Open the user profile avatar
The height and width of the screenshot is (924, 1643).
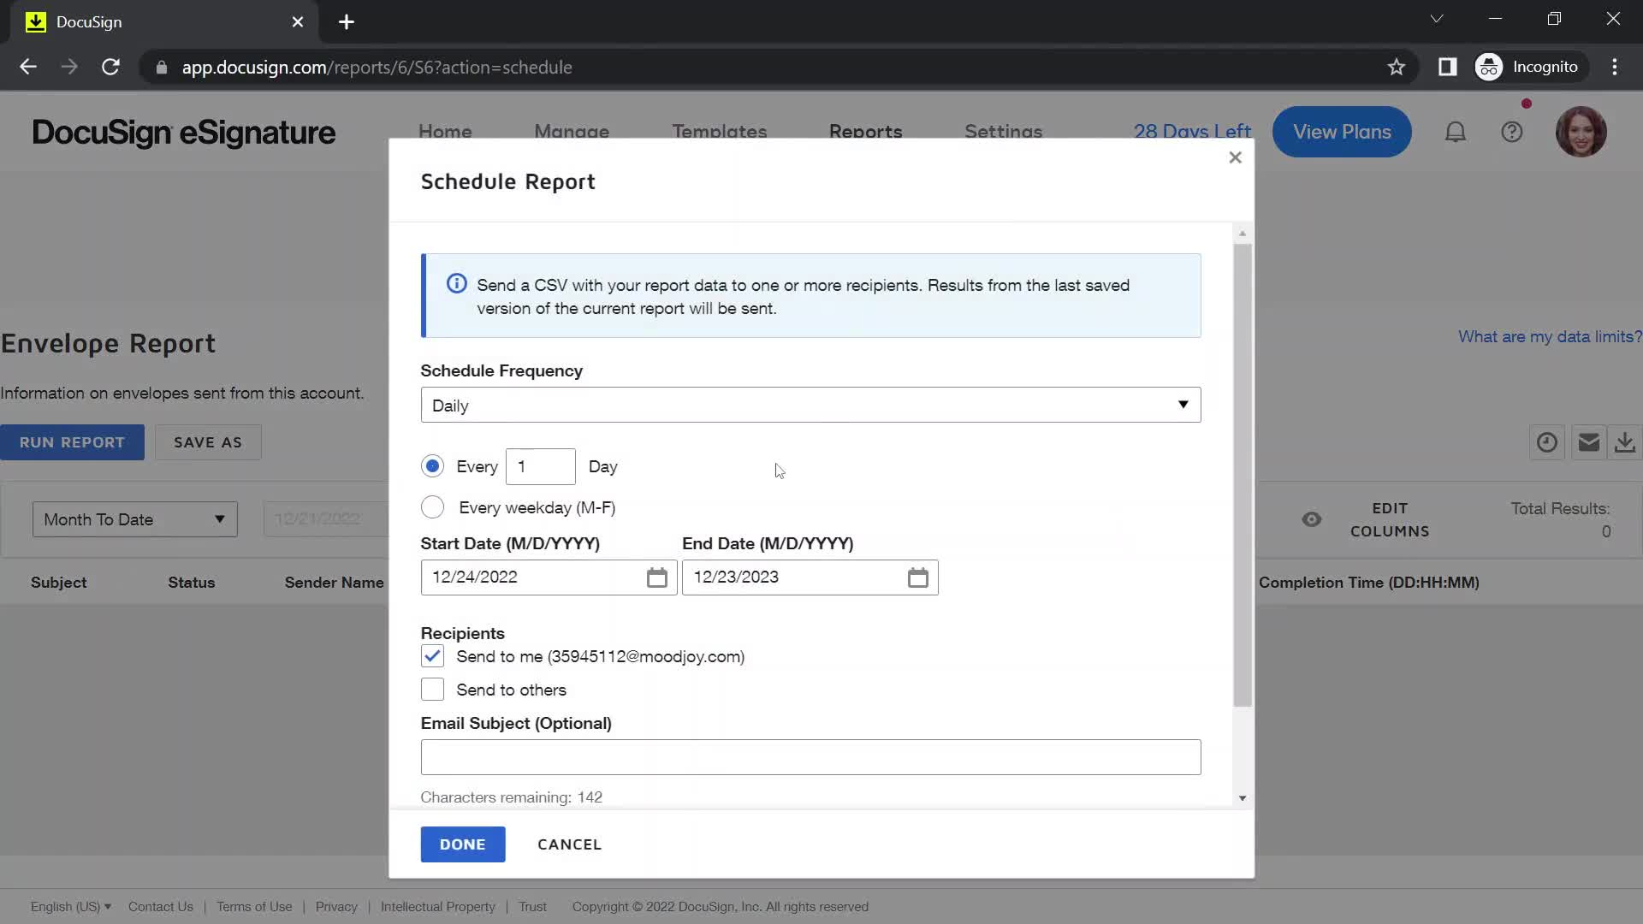pyautogui.click(x=1581, y=132)
